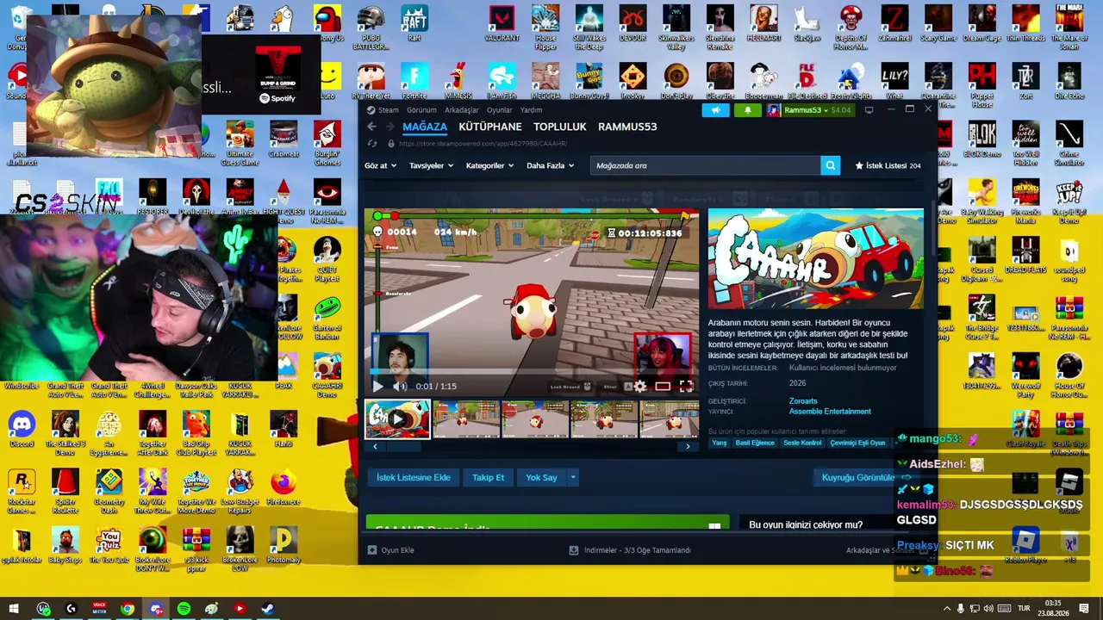Open the Steam notifications bell

pos(747,110)
